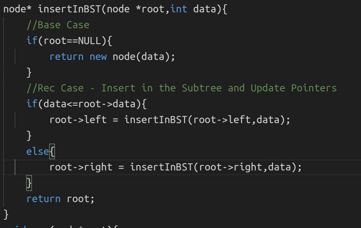361x228 pixels.
Task: Click the highlighted closing brace of else block
Action: 29,183
